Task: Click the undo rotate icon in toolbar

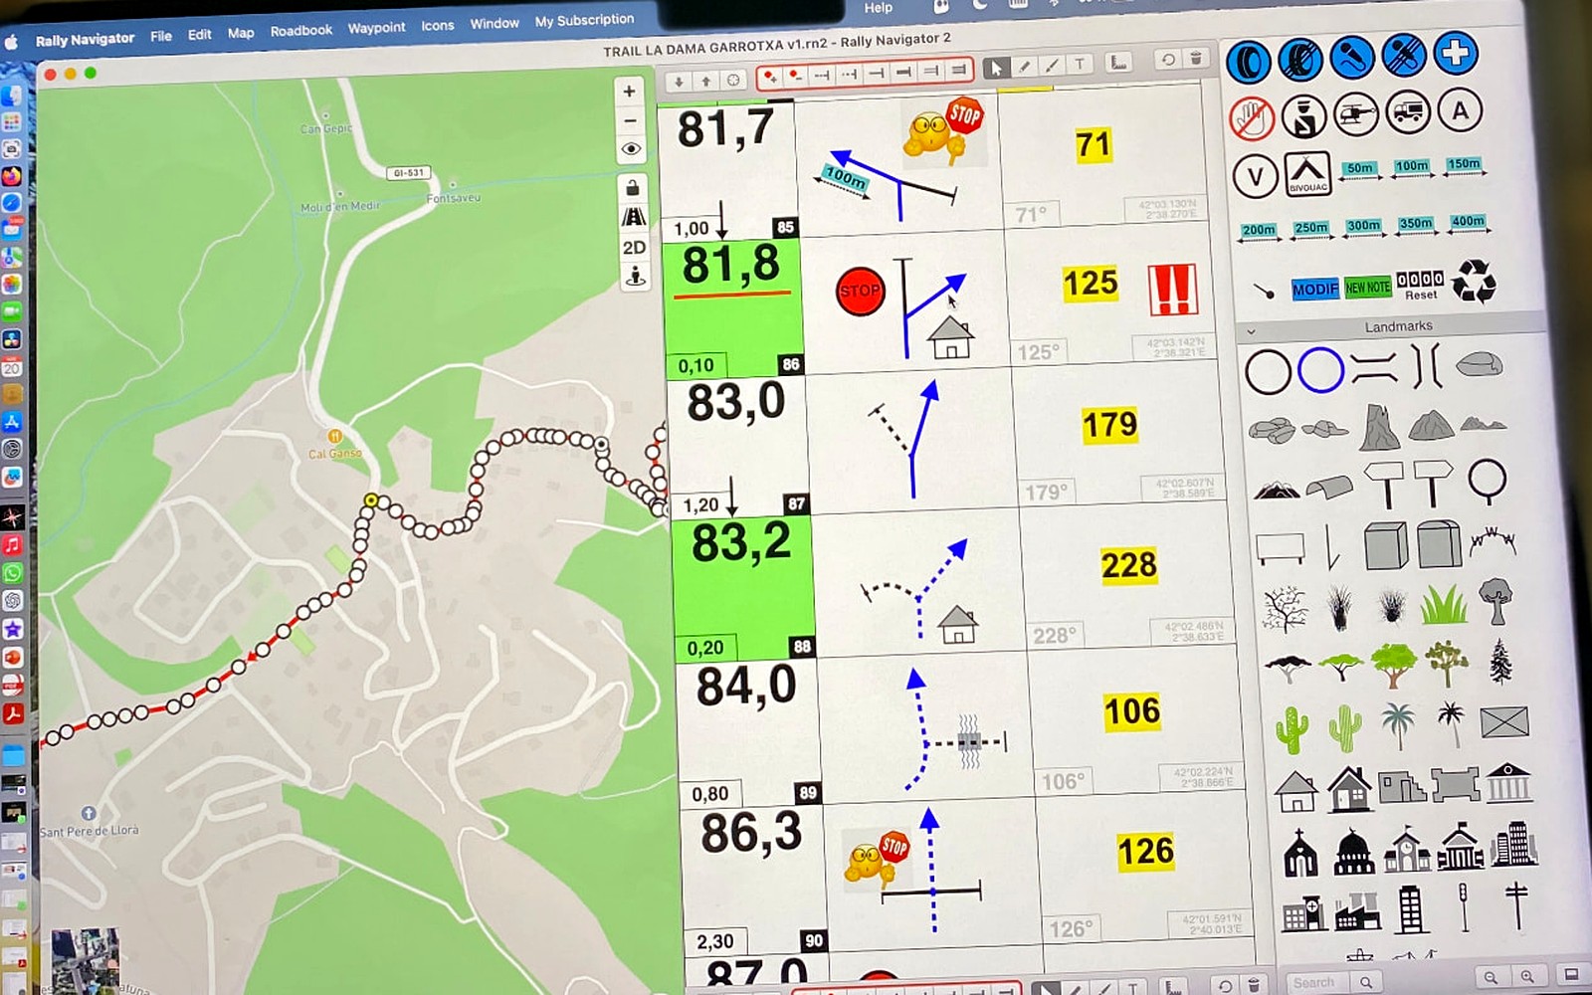Action: (x=1168, y=60)
